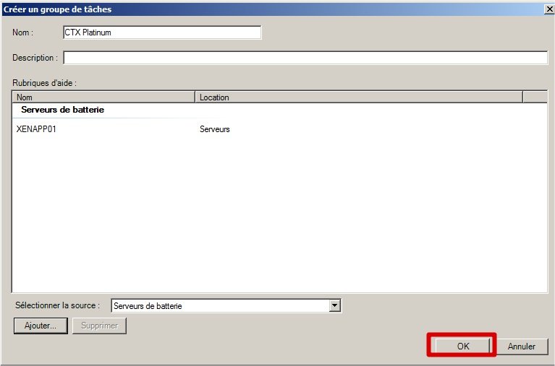Viewport: 555px width, 366px height.
Task: Select the XENAPP01 entry in the list
Action: [36, 129]
